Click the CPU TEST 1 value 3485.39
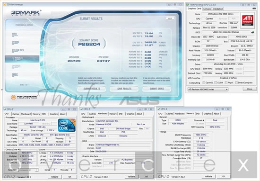This screenshot has height=181, width=260. [150, 42]
